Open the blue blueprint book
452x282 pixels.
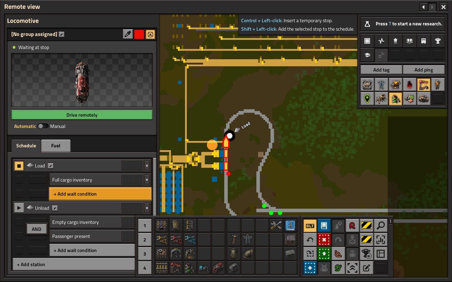coord(290,226)
